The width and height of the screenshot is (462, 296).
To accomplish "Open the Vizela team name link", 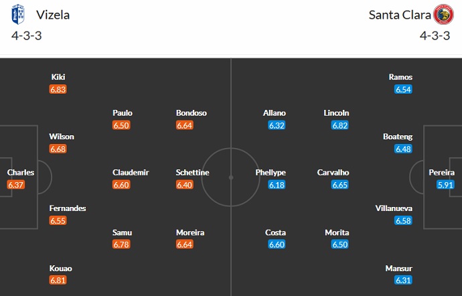I will [x=53, y=15].
